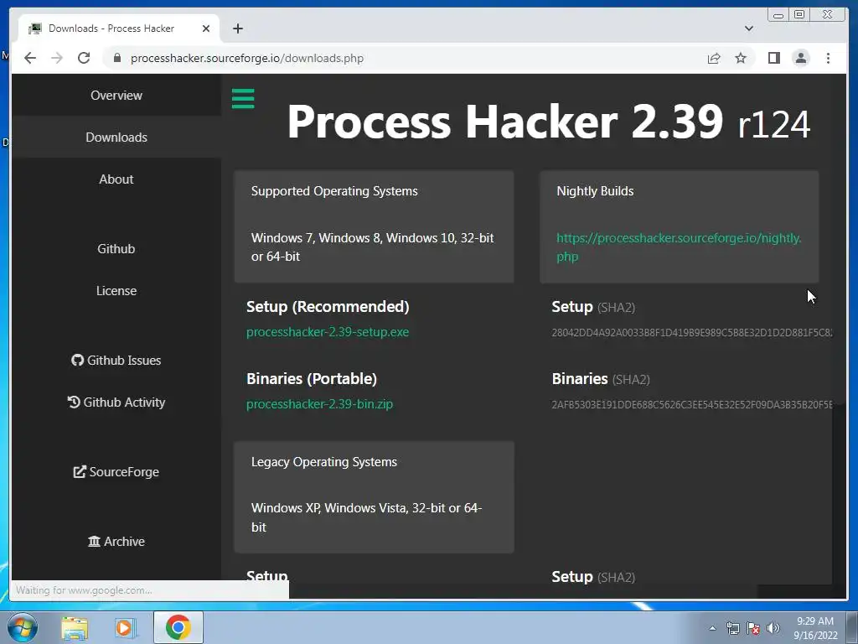
Task: Click the Process Hacker 2.39 heading
Action: coord(548,122)
